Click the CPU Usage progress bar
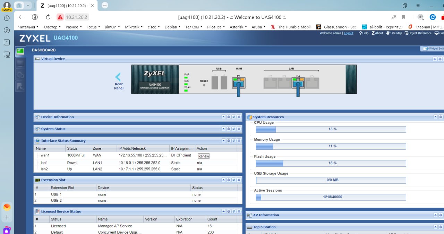 (x=331, y=129)
